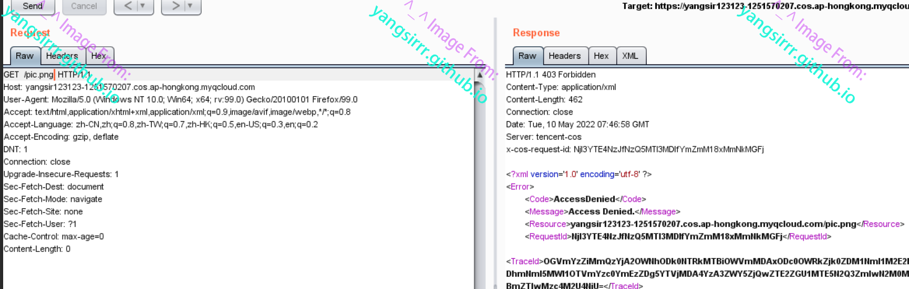Click the Accept-Language header line
This screenshot has height=289, width=909.
point(161,125)
